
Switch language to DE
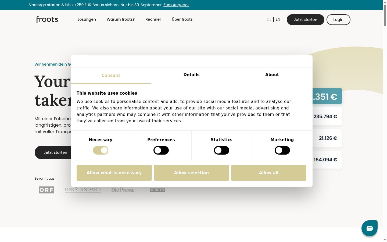[x=269, y=19]
